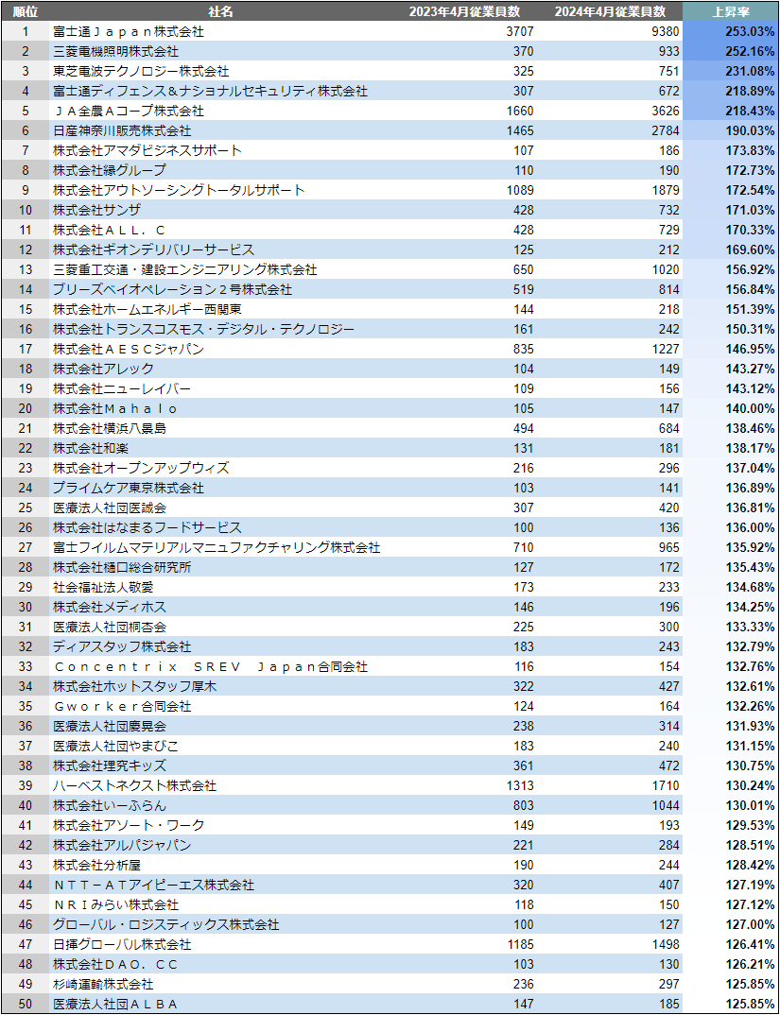This screenshot has height=1015, width=780.
Task: Click 株式会社ホットスタッフ厚木 name
Action: (x=135, y=687)
